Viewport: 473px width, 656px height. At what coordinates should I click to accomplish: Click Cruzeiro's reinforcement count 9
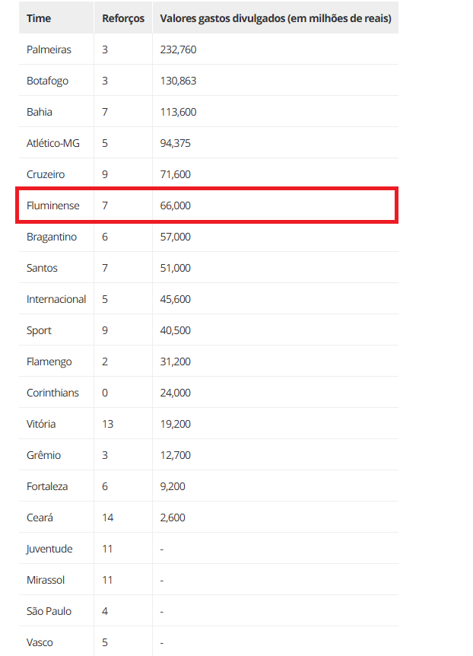[x=105, y=174]
